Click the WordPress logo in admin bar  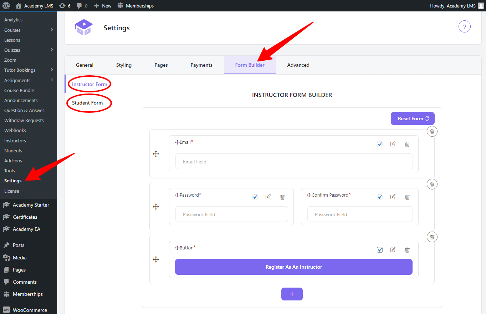6,6
